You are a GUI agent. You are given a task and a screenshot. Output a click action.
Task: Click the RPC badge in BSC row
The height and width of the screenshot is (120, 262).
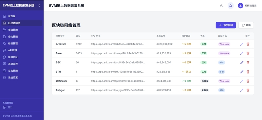pos(221,62)
